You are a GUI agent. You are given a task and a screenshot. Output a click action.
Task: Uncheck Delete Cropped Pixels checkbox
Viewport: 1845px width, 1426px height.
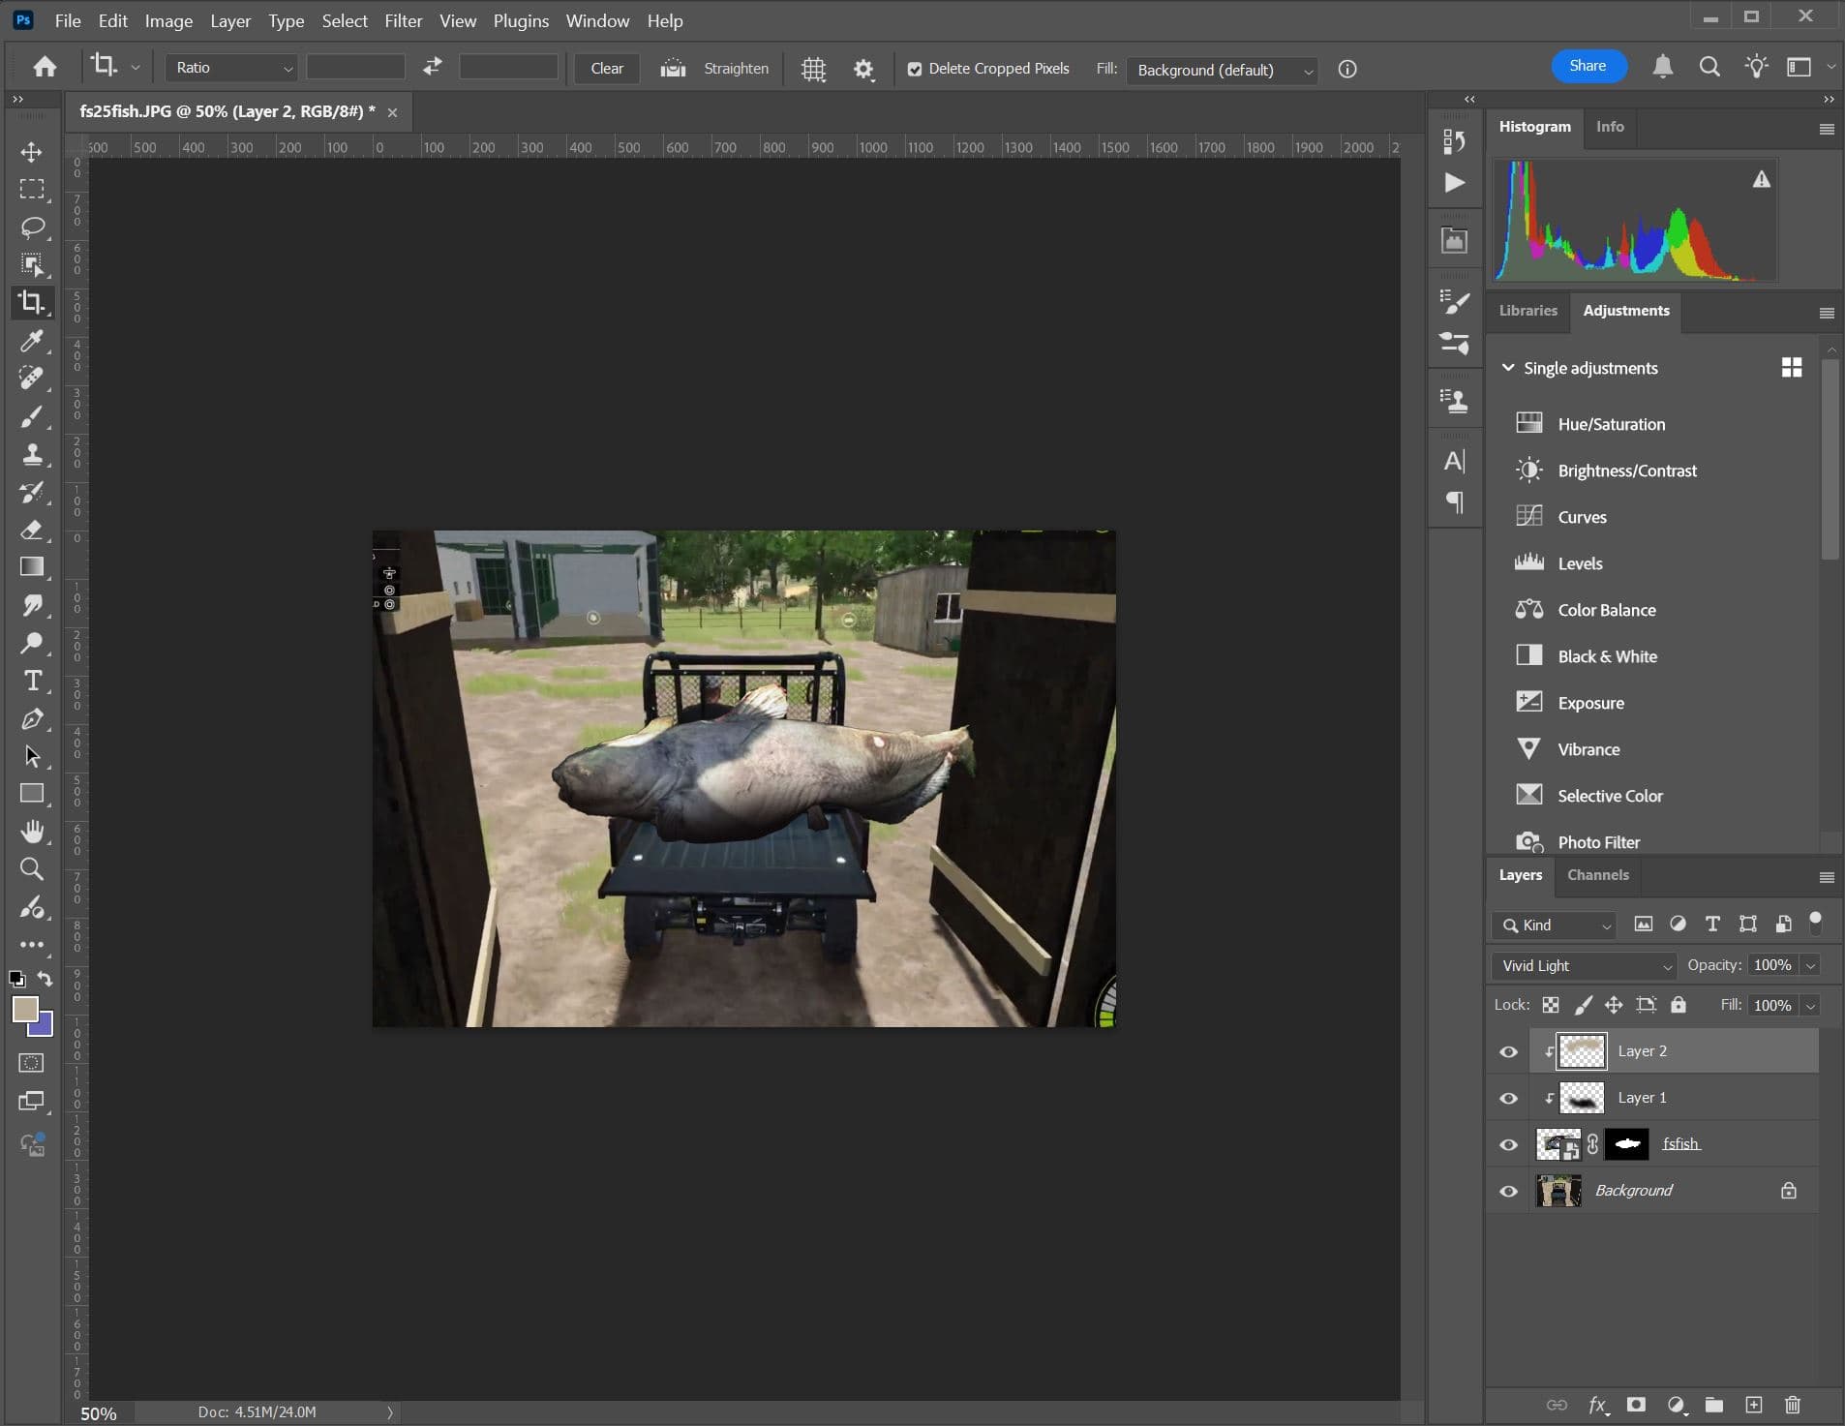(914, 69)
